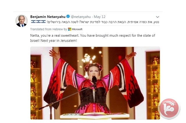Click the golden figurine shelf on photo's left
186x123 pixels.
click(36, 87)
